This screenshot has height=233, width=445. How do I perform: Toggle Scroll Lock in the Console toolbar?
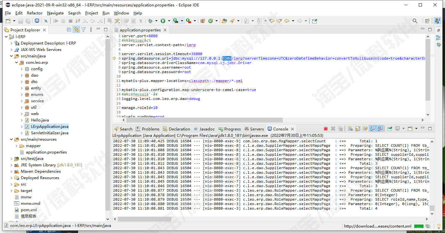point(358,129)
